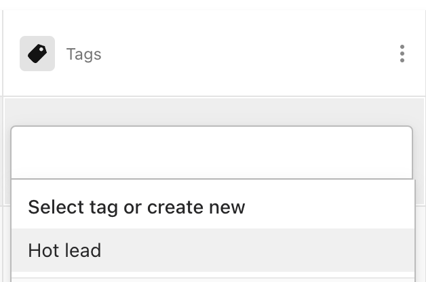
Task: Select the Tags heading text
Action: [83, 54]
